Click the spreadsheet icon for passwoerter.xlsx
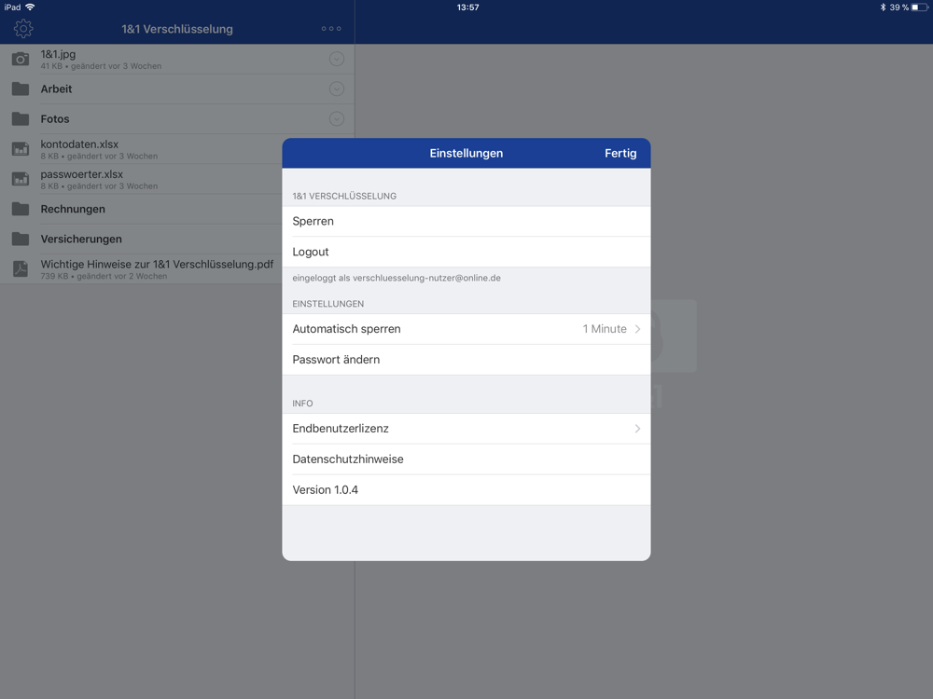 (21, 179)
